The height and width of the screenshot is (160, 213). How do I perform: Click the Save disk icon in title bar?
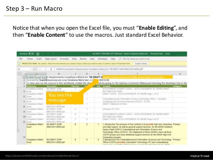(38, 54)
